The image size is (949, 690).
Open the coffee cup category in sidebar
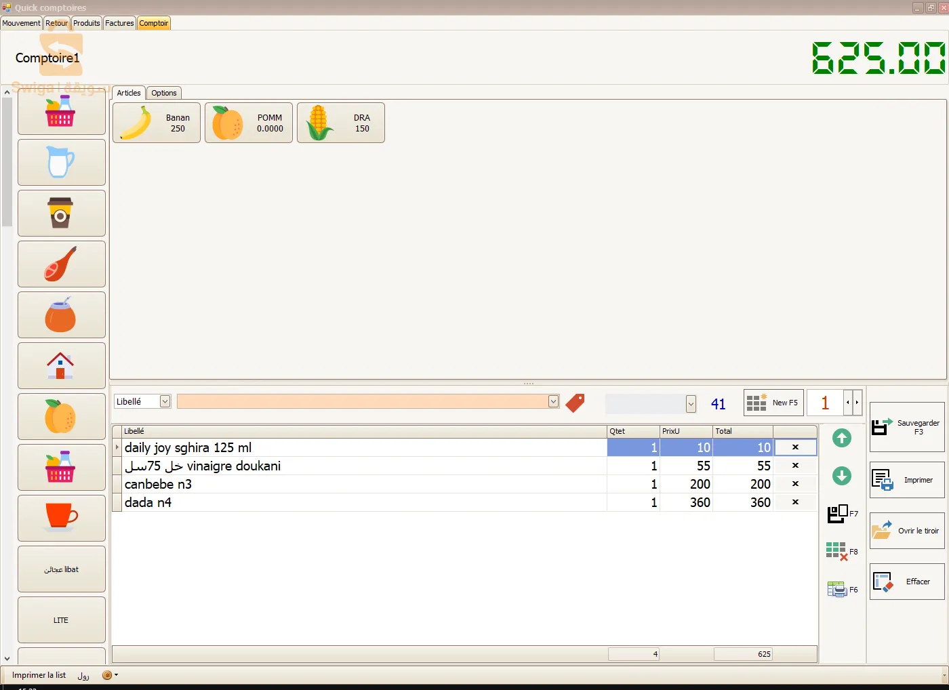point(61,213)
